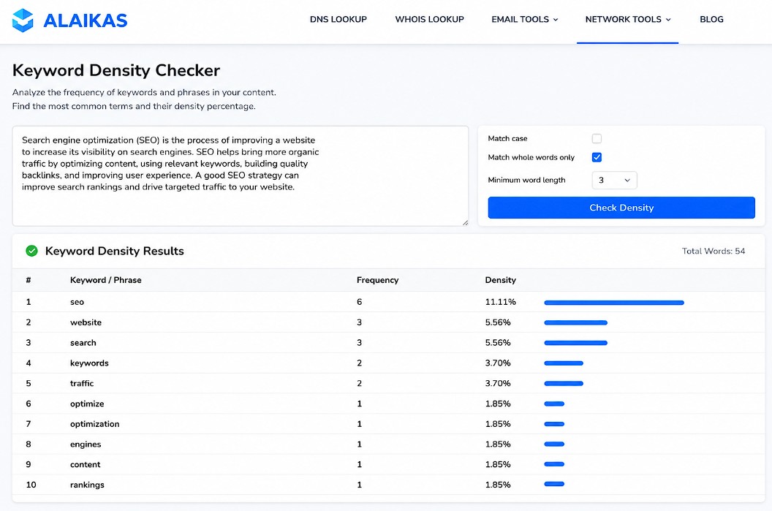
Task: Click the Total Words: 54 label
Action: coord(714,251)
